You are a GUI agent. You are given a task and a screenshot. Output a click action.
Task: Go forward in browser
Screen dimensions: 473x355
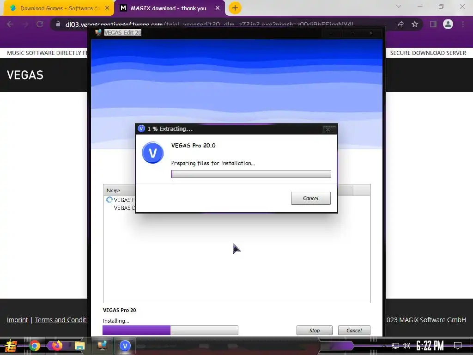point(25,24)
